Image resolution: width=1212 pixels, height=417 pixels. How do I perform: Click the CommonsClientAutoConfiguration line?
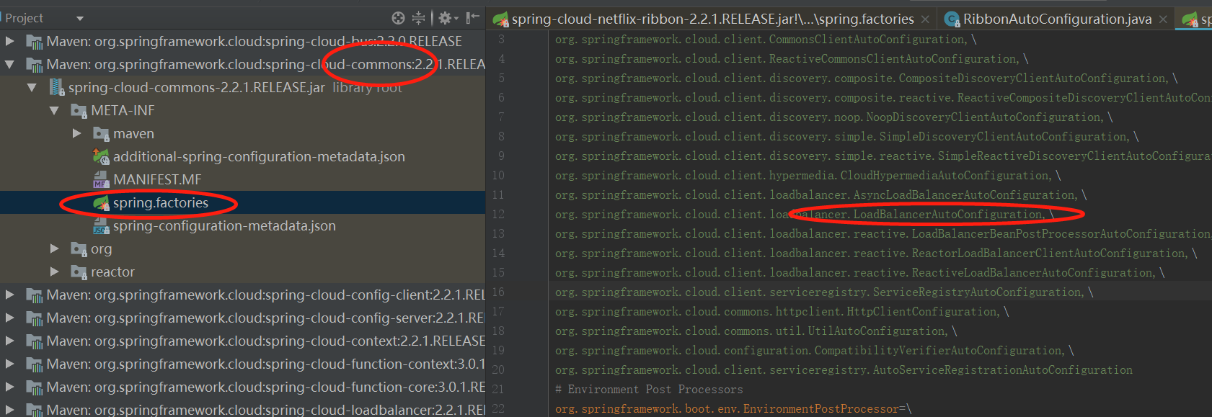coord(766,39)
